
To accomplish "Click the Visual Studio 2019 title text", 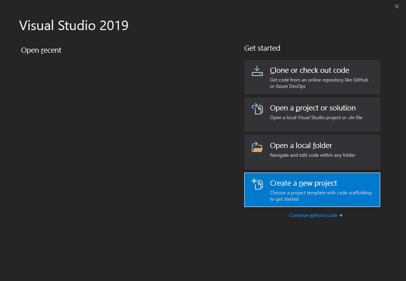I will coord(74,25).
